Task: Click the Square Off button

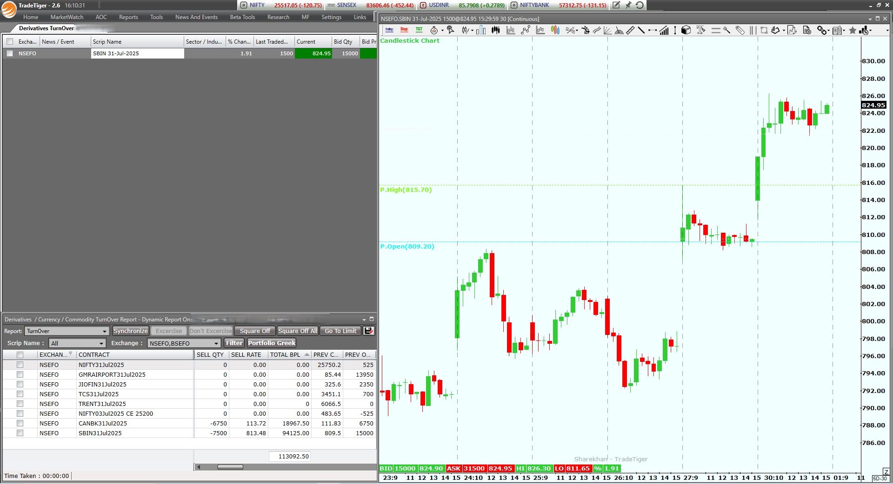Action: (255, 331)
